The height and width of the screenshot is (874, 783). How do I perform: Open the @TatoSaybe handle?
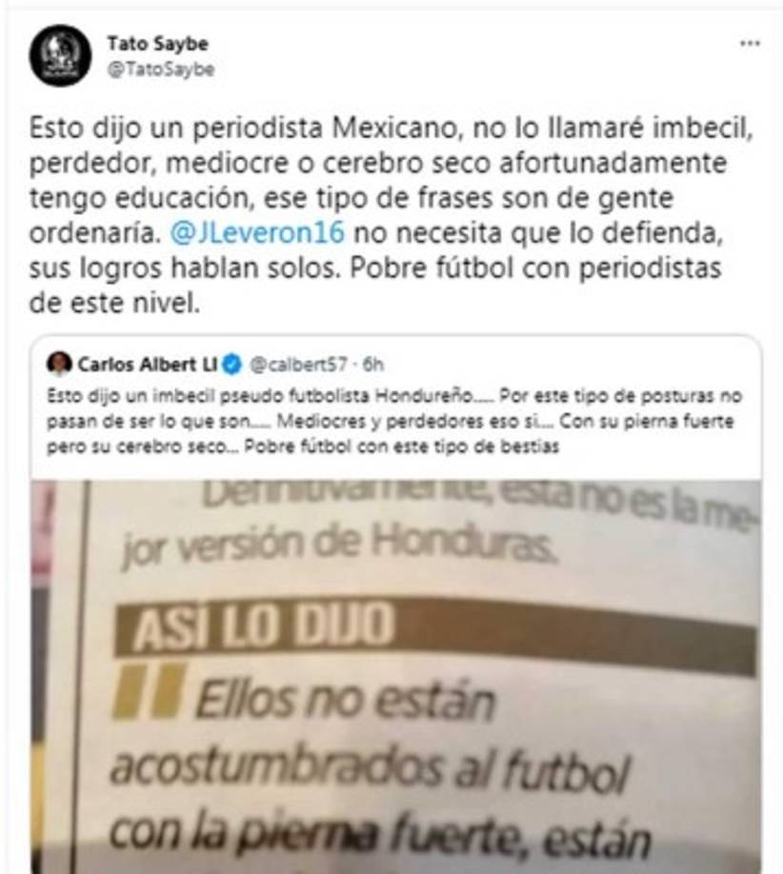coord(161,70)
